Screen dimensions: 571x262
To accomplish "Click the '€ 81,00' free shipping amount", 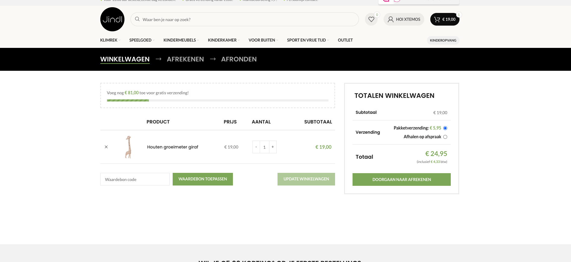I will (x=132, y=93).
